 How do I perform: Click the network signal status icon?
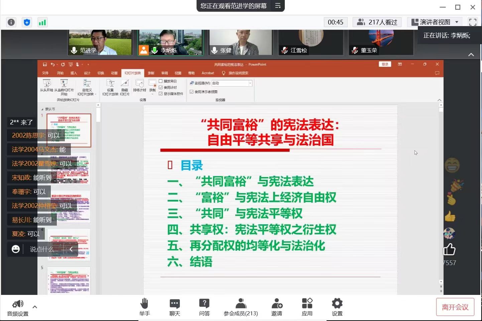(42, 22)
